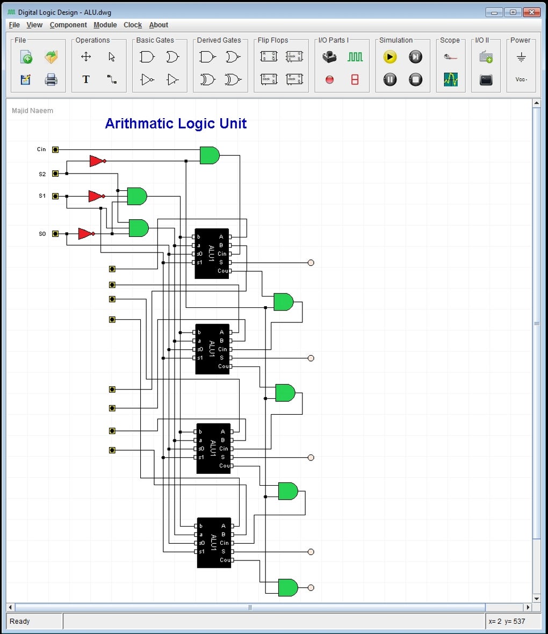
Task: Start the simulation with the play button
Action: click(389, 56)
